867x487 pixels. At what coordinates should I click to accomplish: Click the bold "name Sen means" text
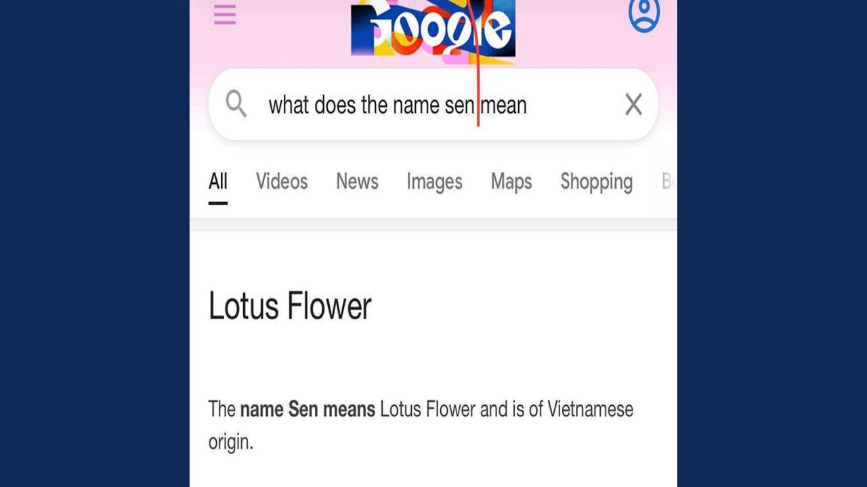(308, 409)
